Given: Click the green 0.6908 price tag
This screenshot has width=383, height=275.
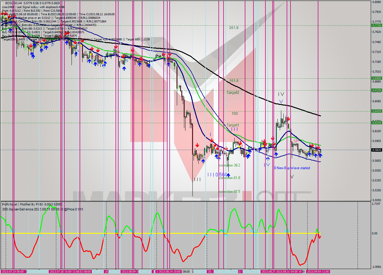Looking at the screenshot, I should pos(376,78).
